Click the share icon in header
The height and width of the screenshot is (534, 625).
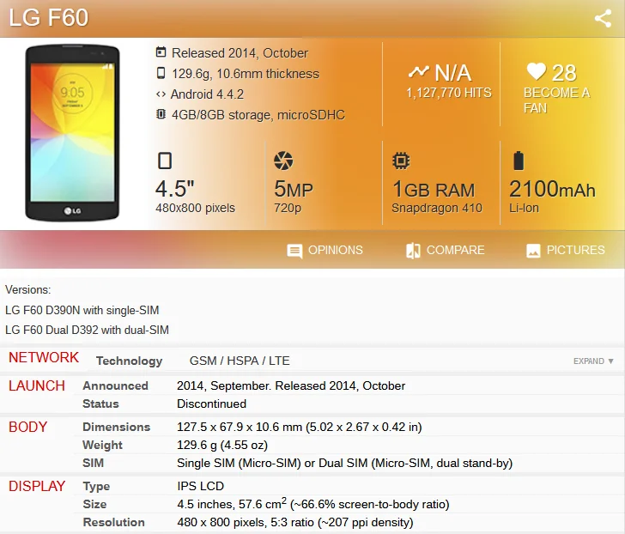pos(603,18)
